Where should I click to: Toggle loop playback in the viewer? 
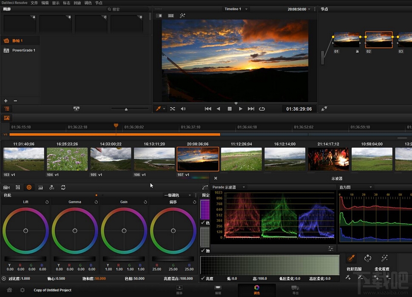pyautogui.click(x=262, y=109)
